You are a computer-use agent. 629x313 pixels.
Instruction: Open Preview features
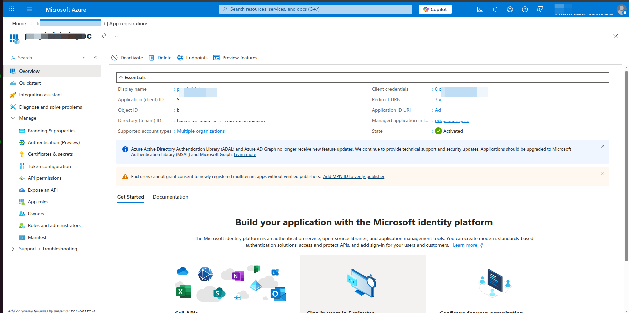pos(235,58)
